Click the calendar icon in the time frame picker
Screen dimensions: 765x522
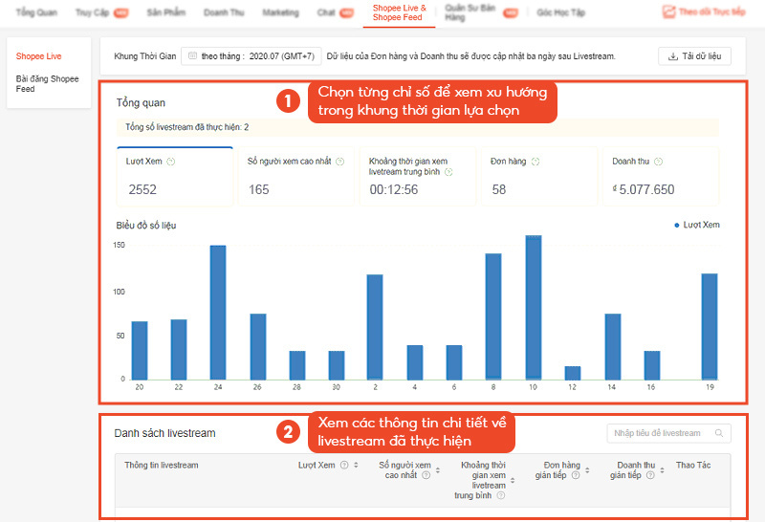(x=192, y=56)
